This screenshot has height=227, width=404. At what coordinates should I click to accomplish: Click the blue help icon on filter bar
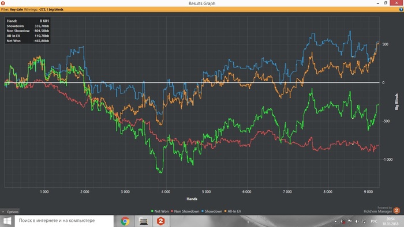[x=401, y=10]
